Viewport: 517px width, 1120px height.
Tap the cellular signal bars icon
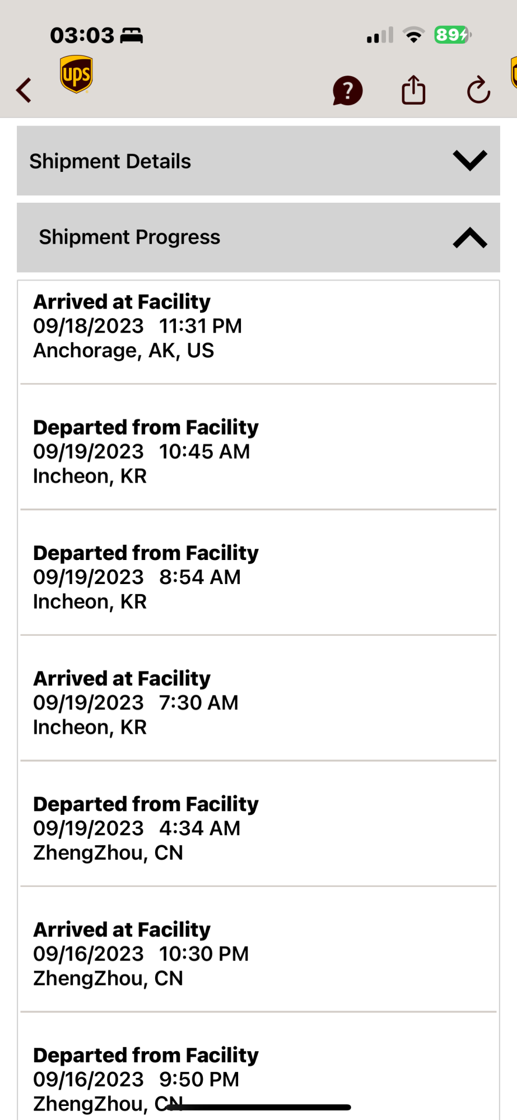tap(380, 35)
